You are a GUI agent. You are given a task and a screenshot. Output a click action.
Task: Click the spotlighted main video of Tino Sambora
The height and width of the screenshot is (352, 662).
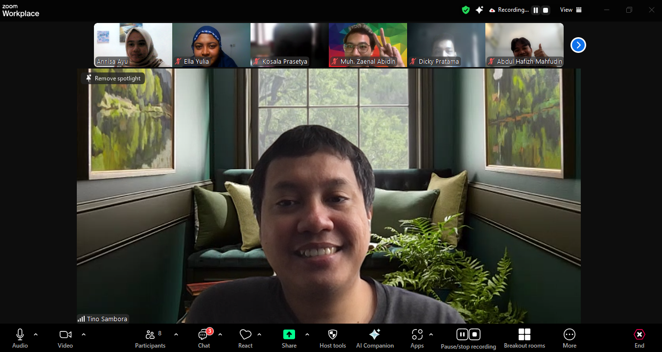pyautogui.click(x=329, y=196)
